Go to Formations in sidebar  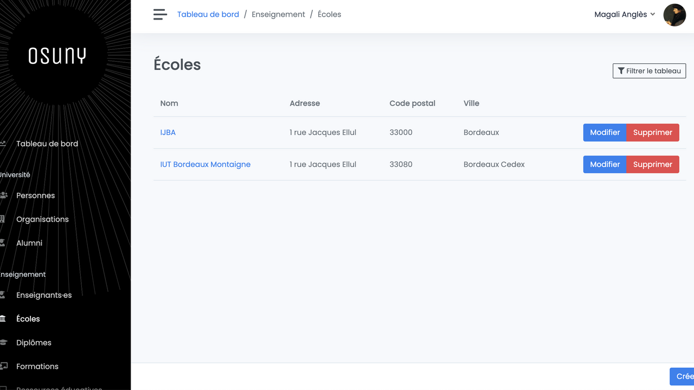coord(37,367)
